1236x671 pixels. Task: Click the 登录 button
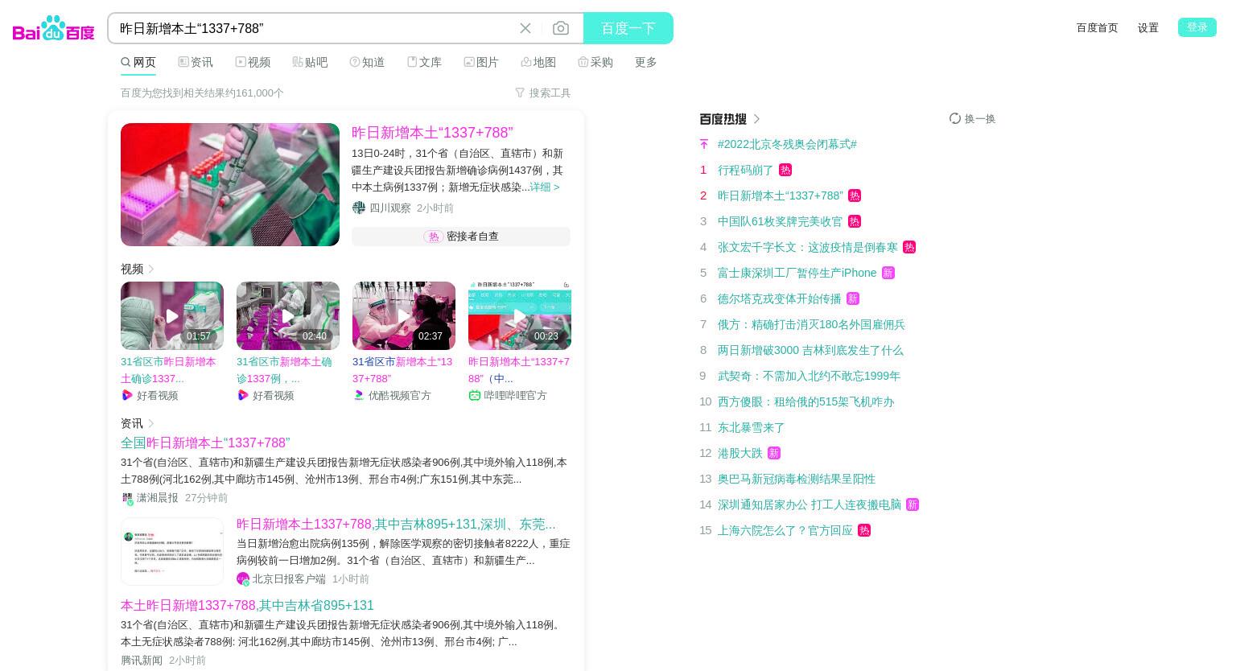point(1197,27)
